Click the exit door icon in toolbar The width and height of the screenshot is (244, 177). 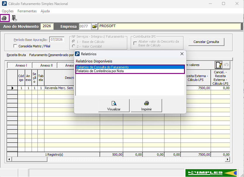click(x=14, y=18)
